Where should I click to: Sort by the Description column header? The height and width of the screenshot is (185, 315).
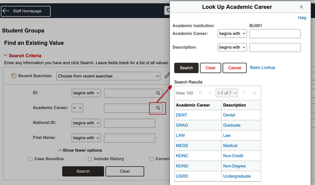pos(234,105)
